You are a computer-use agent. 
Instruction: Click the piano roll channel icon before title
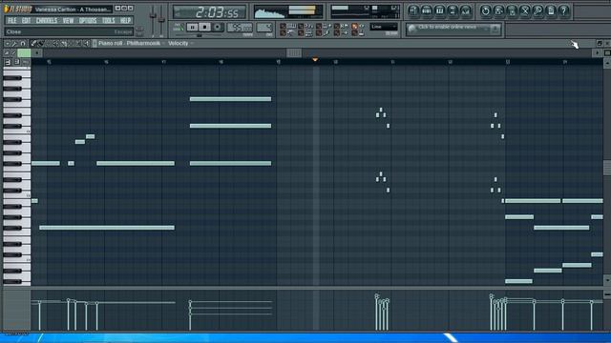coord(95,44)
